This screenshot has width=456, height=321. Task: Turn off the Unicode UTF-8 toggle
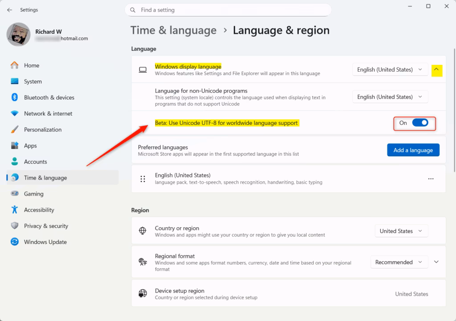(x=420, y=123)
